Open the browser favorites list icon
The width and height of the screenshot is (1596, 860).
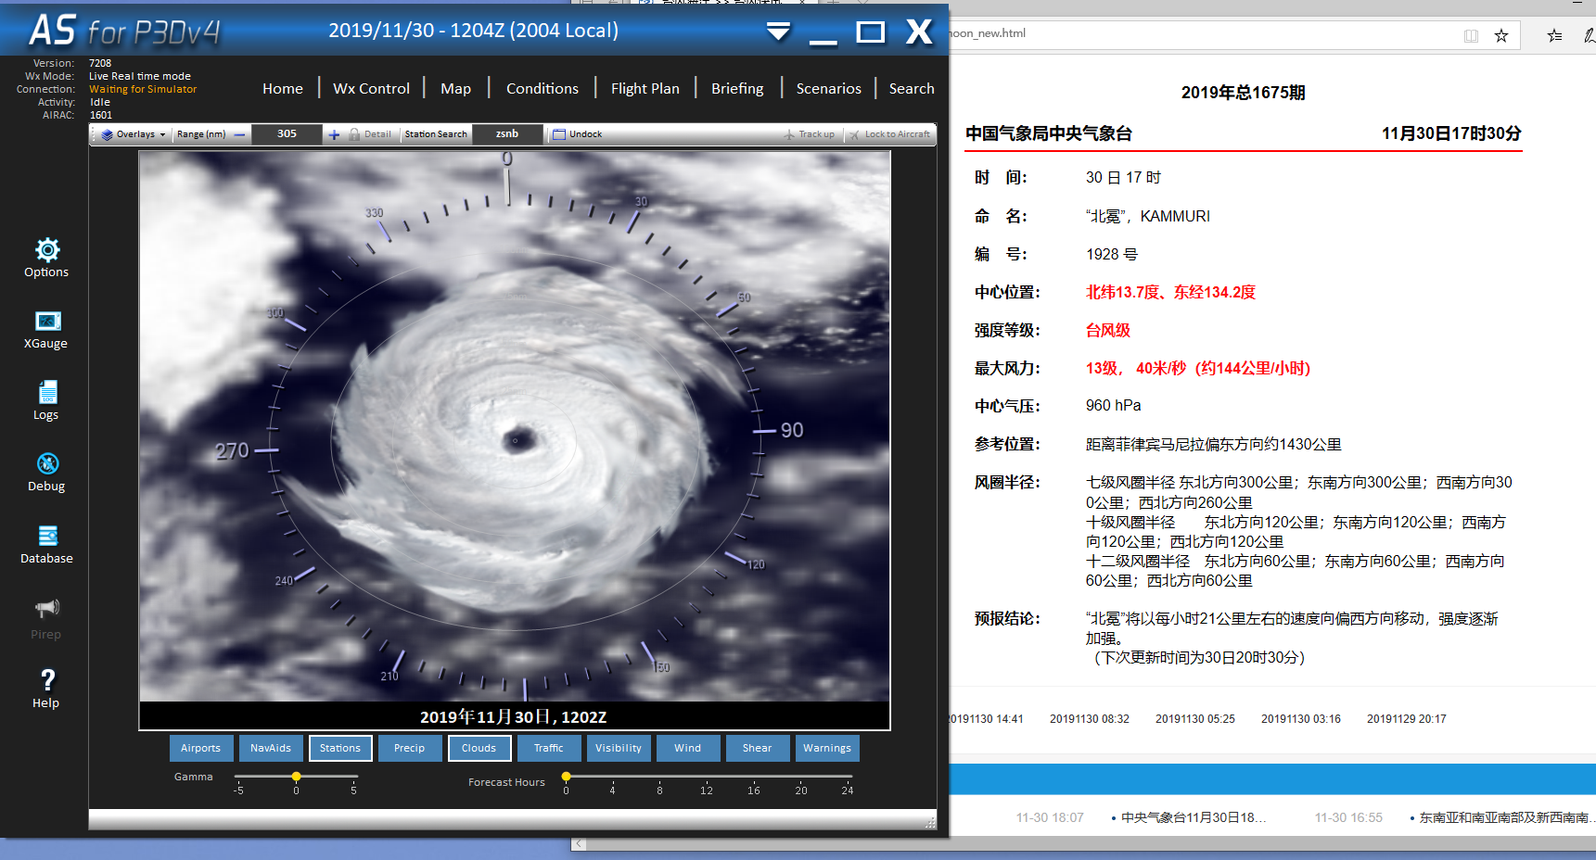[1554, 36]
